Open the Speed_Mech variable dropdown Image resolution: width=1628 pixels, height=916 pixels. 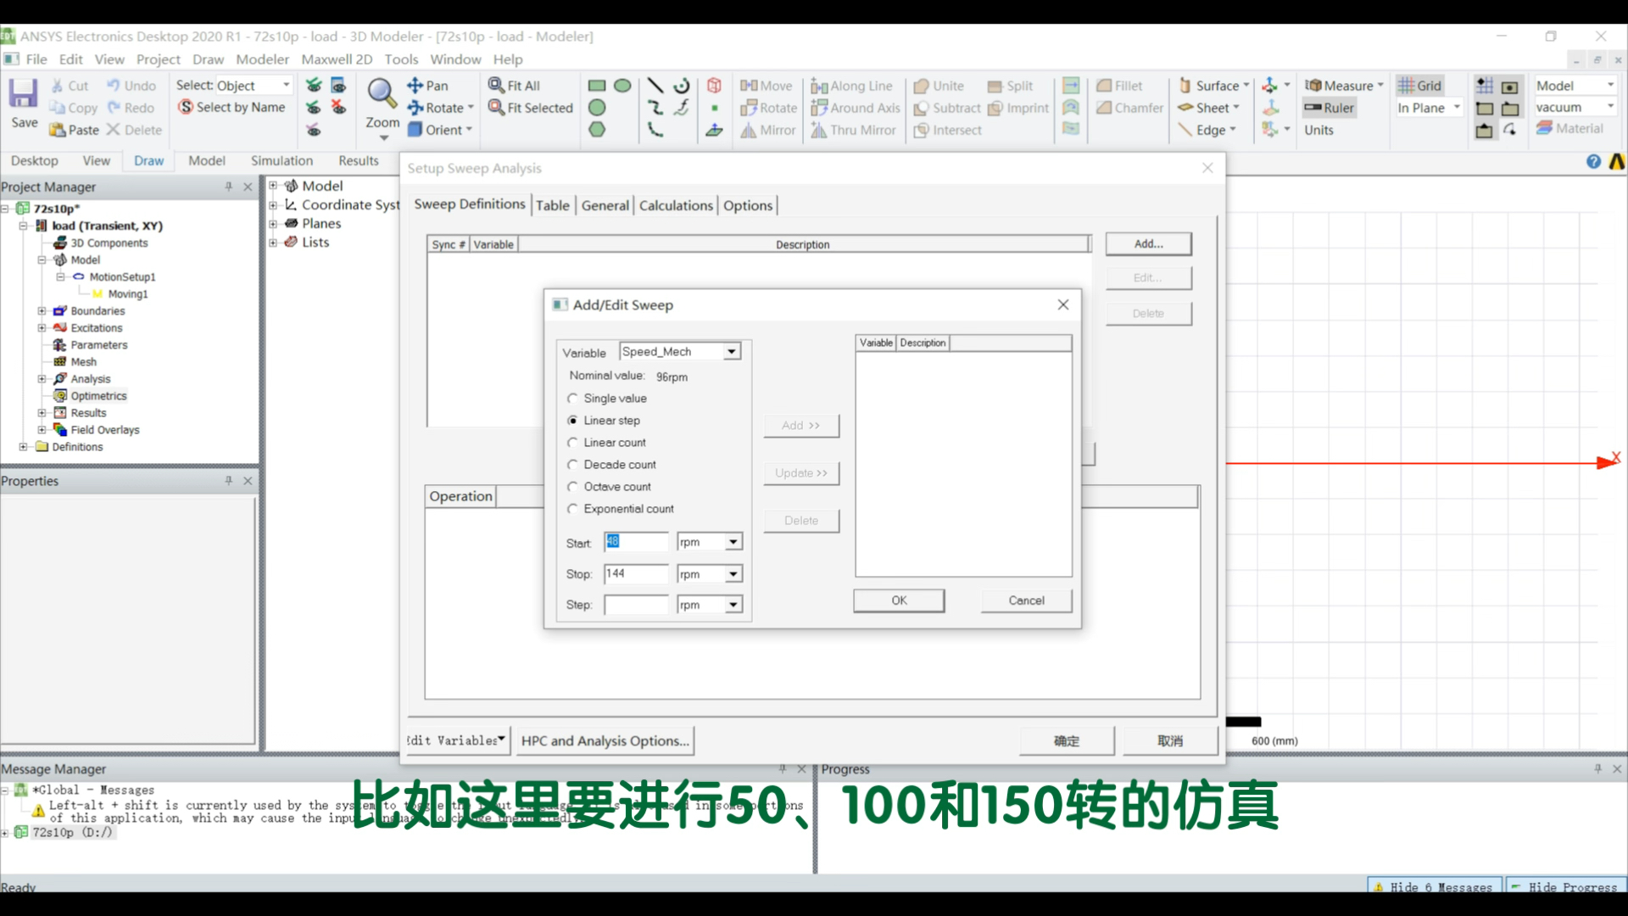(x=733, y=350)
